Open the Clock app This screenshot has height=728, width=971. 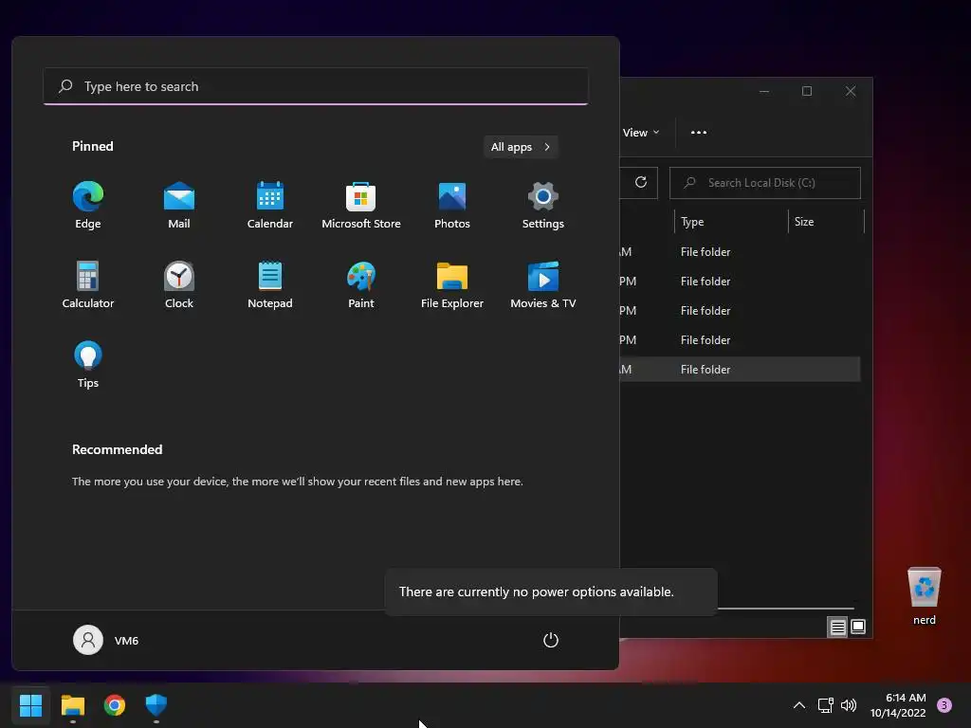click(179, 284)
